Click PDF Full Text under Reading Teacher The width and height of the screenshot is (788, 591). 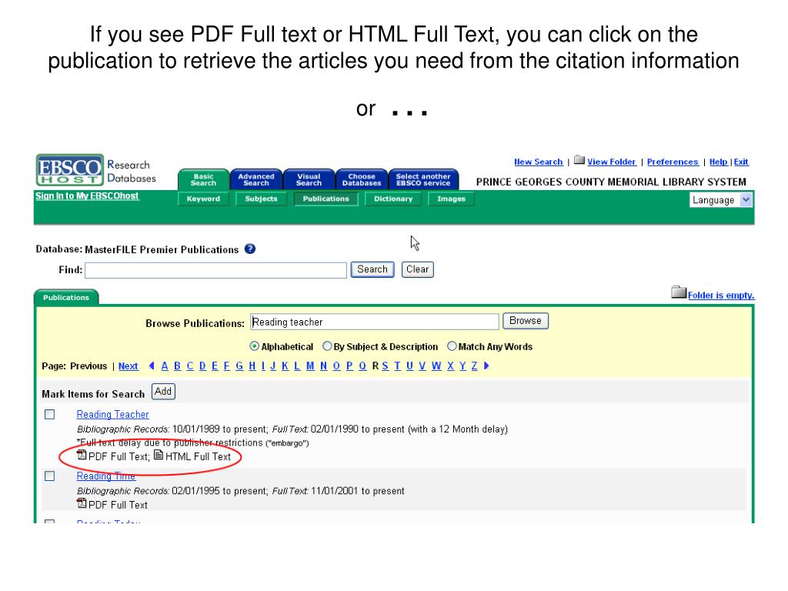pyautogui.click(x=119, y=456)
